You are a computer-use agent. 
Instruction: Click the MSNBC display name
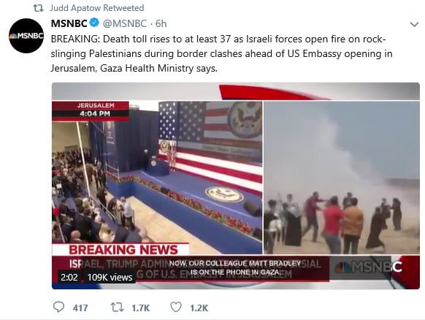69,23
